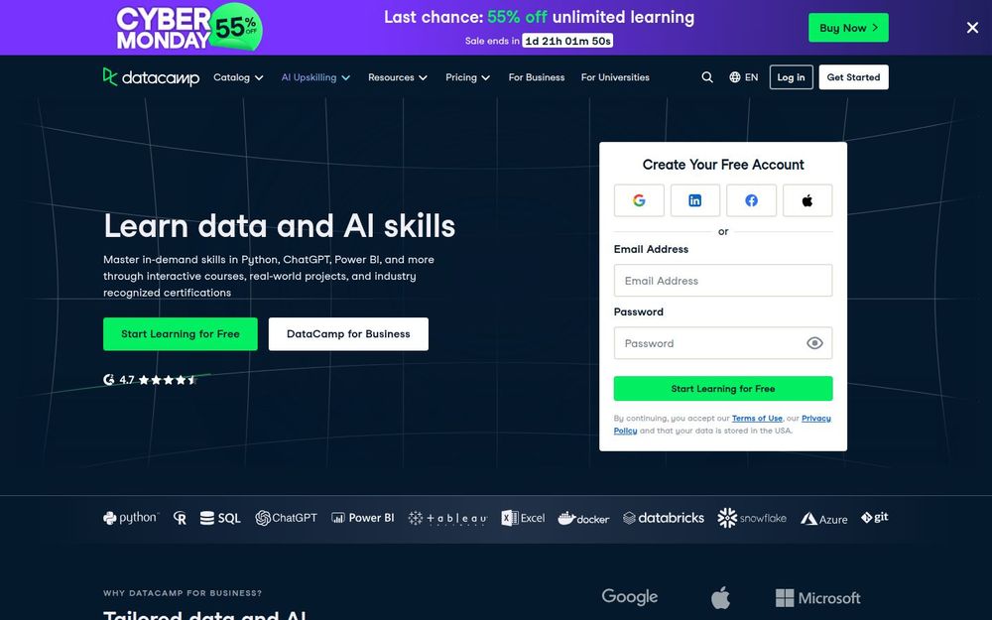Click the SQL logo
Screen dimensions: 992x620
[220, 518]
